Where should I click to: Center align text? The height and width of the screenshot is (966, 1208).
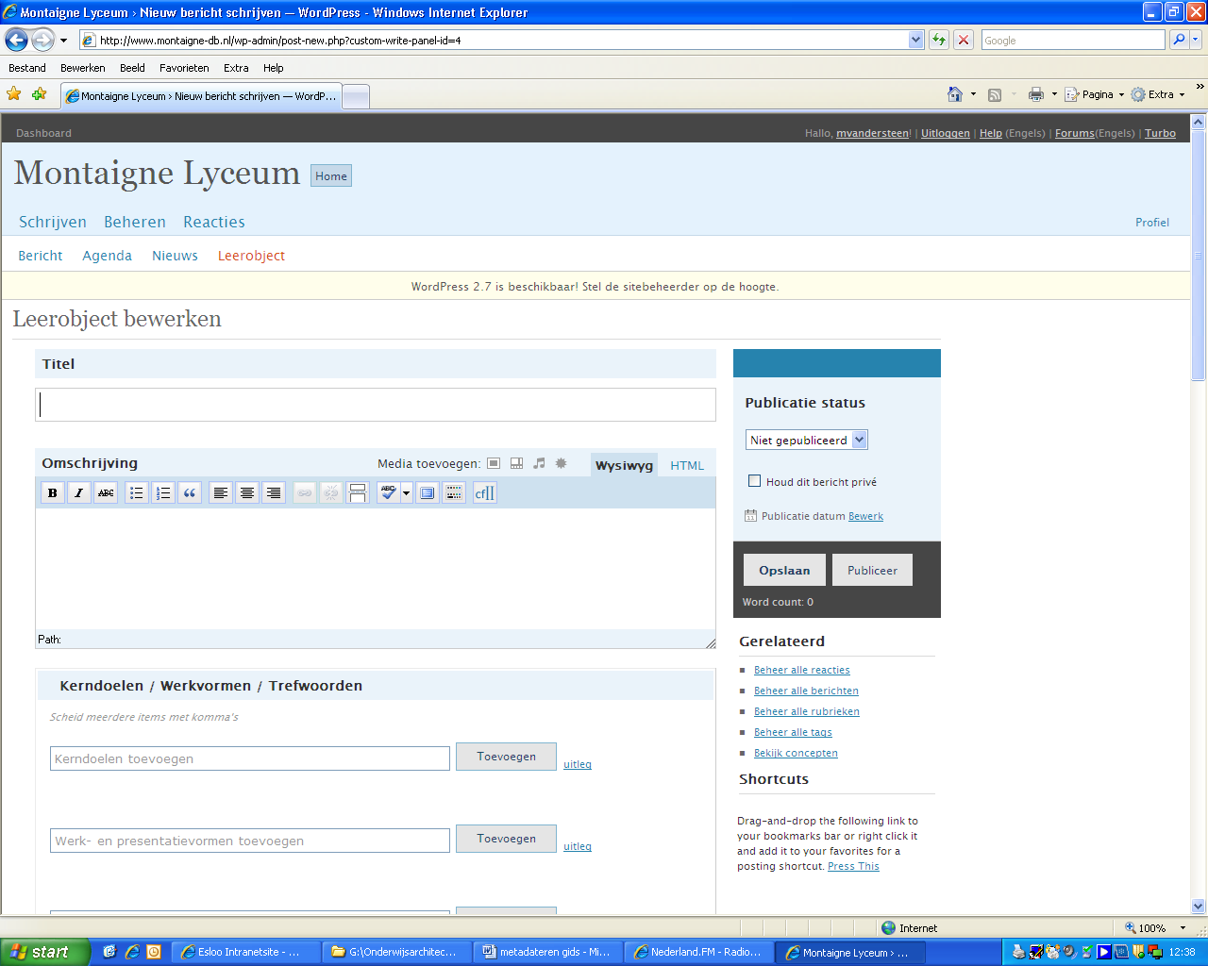coord(247,492)
